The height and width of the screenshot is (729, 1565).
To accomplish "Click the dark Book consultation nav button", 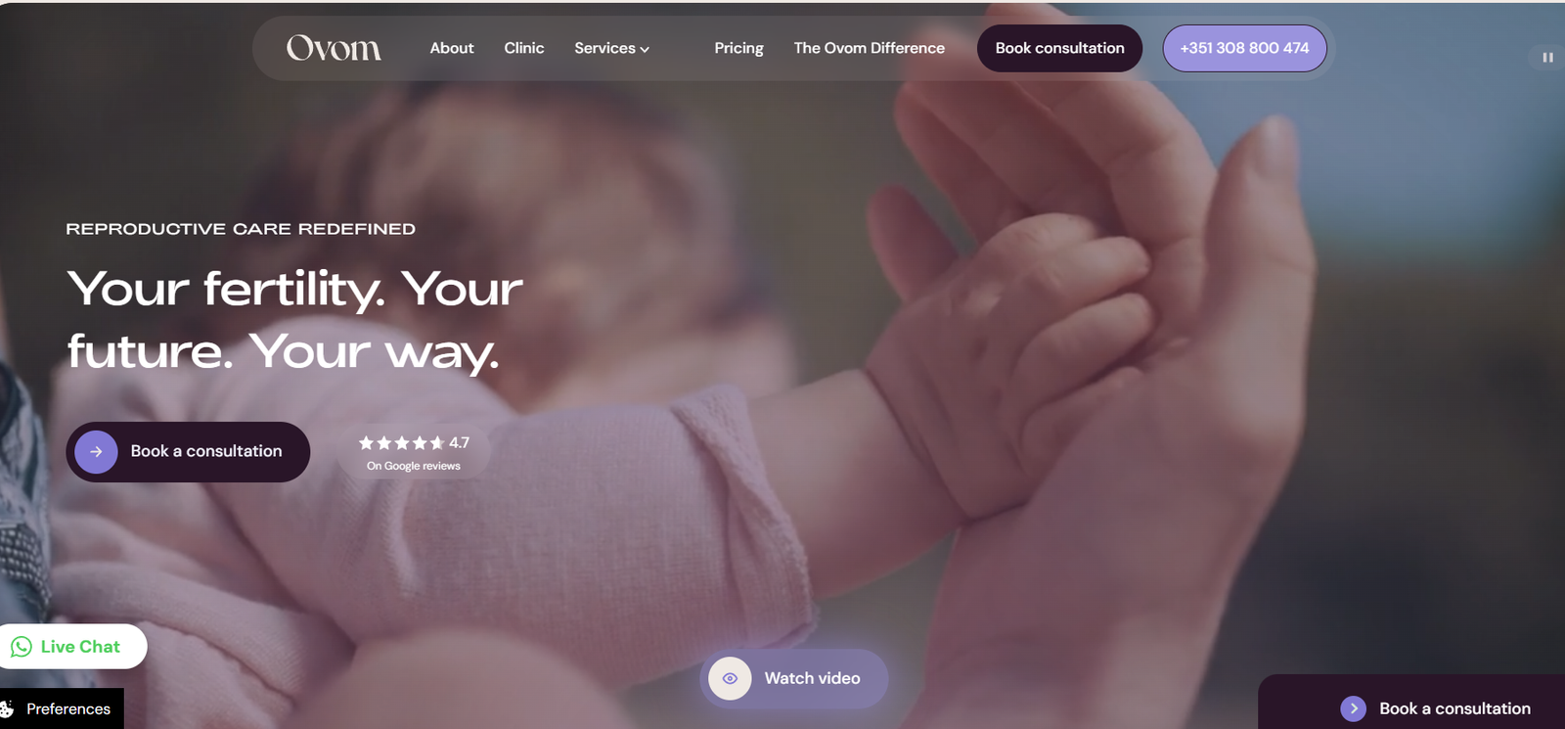I will (x=1059, y=48).
